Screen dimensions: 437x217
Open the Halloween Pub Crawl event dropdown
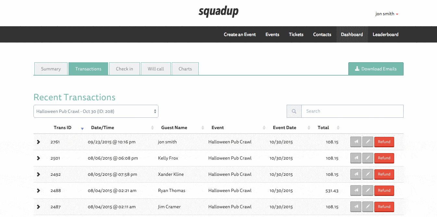tap(96, 111)
